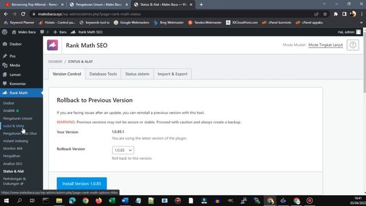The height and width of the screenshot is (206, 366).
Task: Open Firefox from the taskbar
Action: pos(99,201)
